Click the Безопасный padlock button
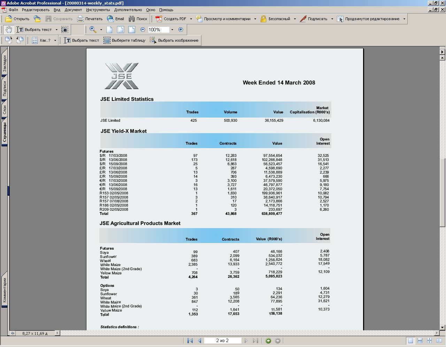This screenshot has width=446, height=347. [x=275, y=19]
